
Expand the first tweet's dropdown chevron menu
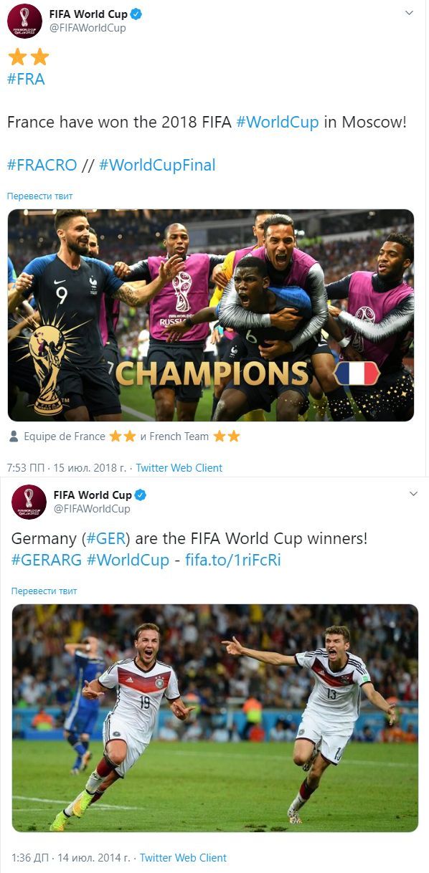coord(409,13)
